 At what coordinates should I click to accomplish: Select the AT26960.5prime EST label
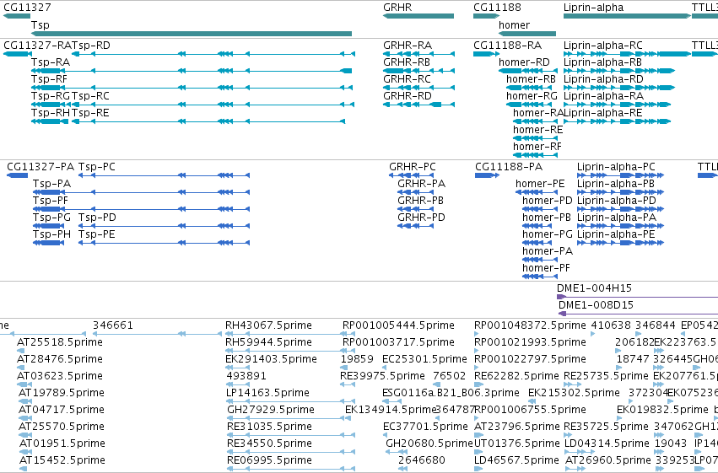pos(608,460)
